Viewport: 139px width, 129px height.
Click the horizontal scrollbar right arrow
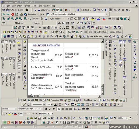point(99,96)
